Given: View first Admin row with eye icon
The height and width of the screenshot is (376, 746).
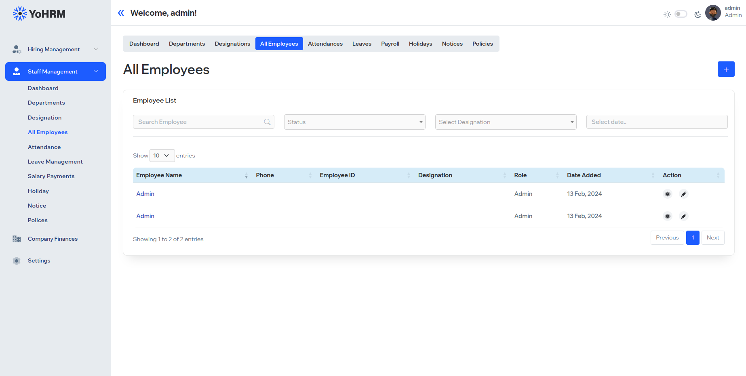Looking at the screenshot, I should coord(668,194).
